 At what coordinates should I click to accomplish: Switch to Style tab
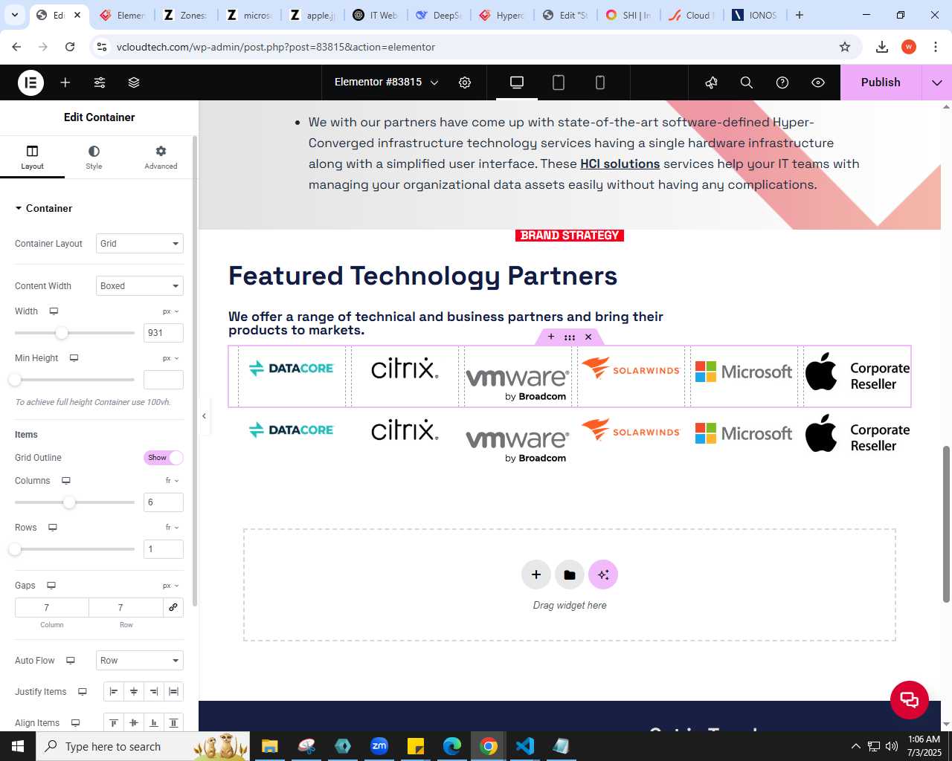point(94,158)
